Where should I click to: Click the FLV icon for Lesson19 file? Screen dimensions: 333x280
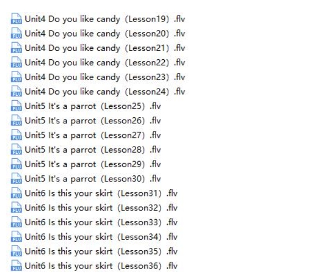pyautogui.click(x=15, y=19)
